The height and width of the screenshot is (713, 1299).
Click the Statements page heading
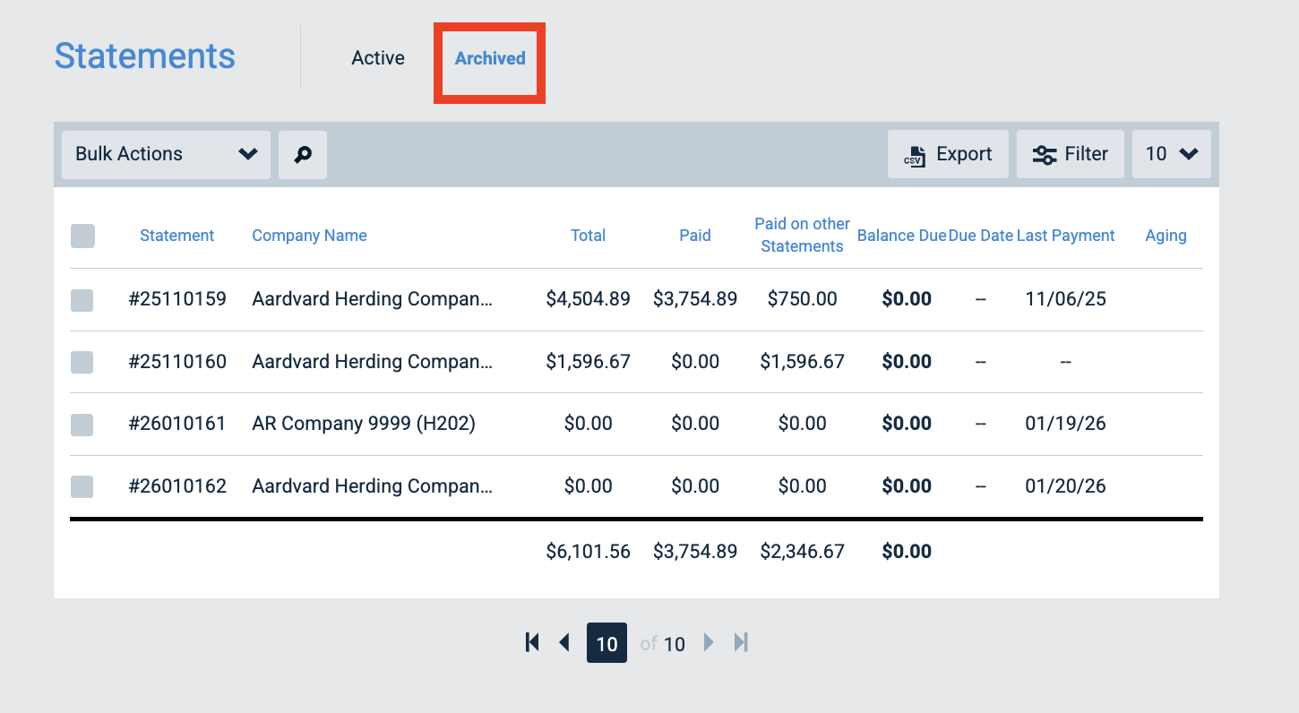coord(145,56)
